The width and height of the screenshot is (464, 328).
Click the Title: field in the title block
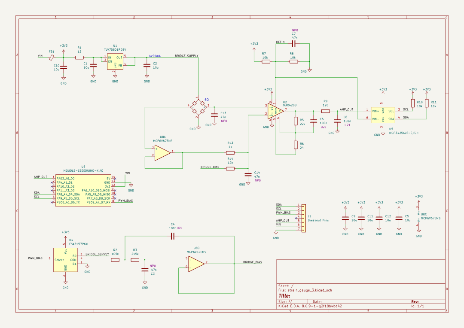[284, 296]
